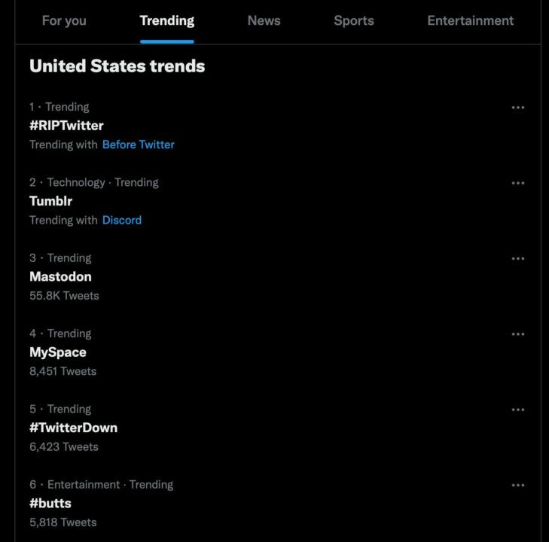Go to the News tab

pos(264,21)
